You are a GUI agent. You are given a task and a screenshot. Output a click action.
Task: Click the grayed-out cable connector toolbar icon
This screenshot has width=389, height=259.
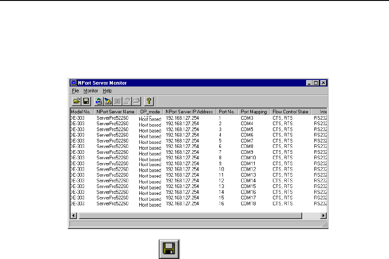pos(127,101)
